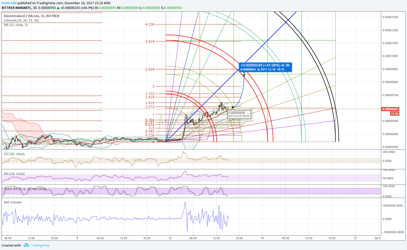The image size is (407, 250).
Task: Click the 1.732 Fibonacci level label
Action: (x=150, y=94)
